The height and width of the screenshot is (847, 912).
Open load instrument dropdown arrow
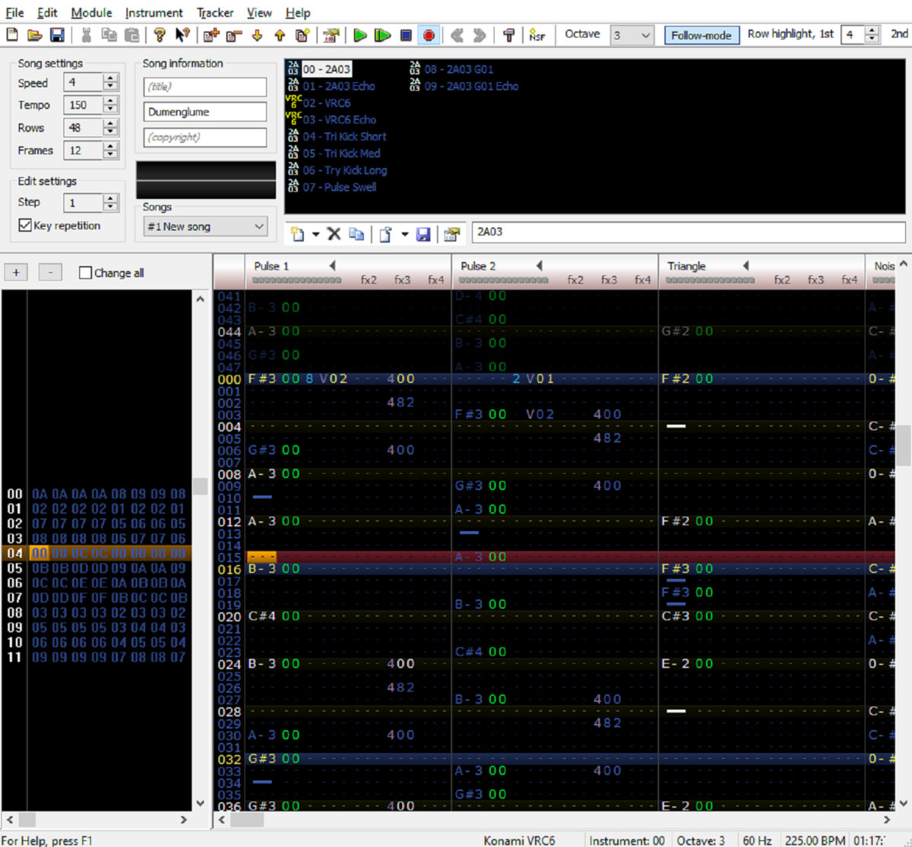coord(404,234)
